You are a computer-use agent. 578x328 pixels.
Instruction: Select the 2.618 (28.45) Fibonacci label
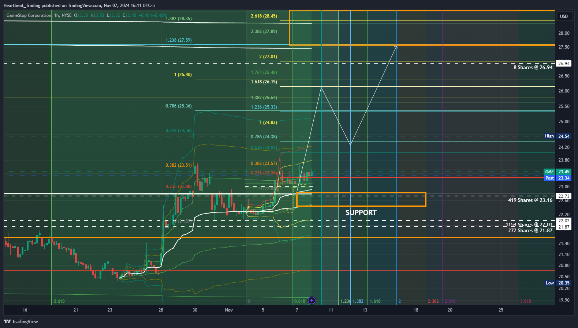(x=264, y=16)
